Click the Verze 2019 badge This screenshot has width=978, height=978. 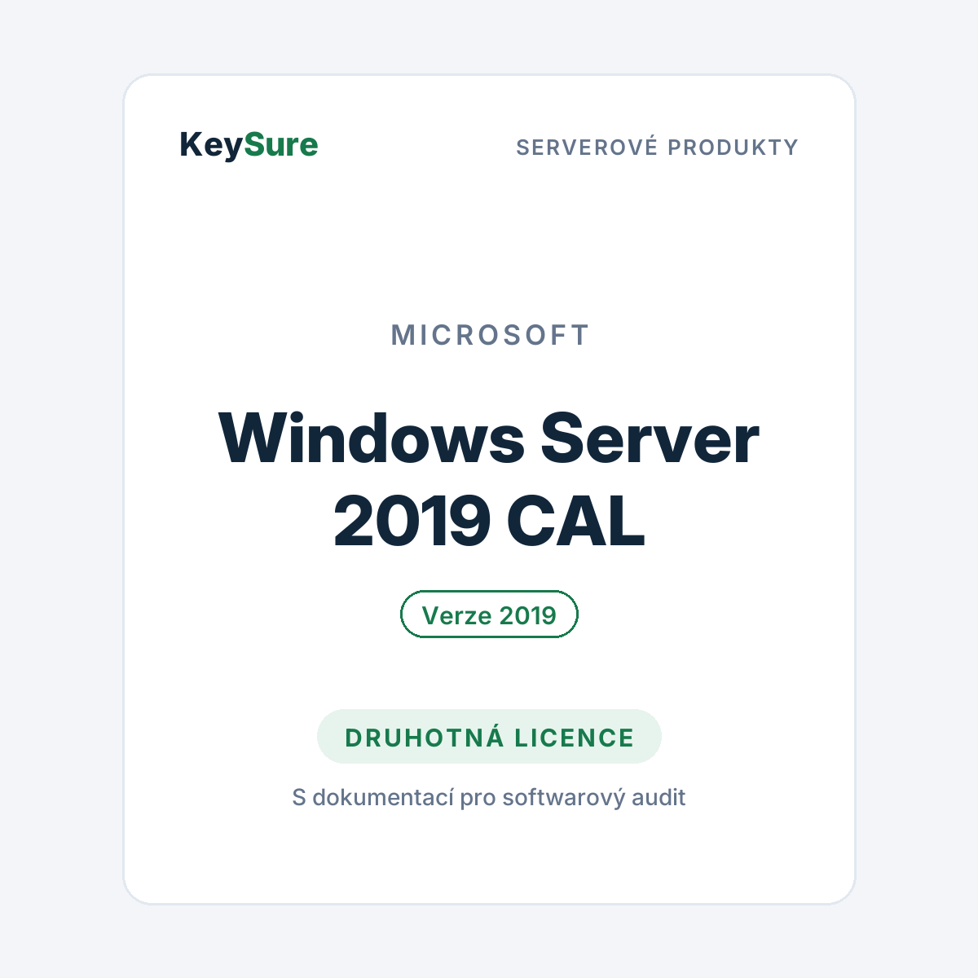489,615
